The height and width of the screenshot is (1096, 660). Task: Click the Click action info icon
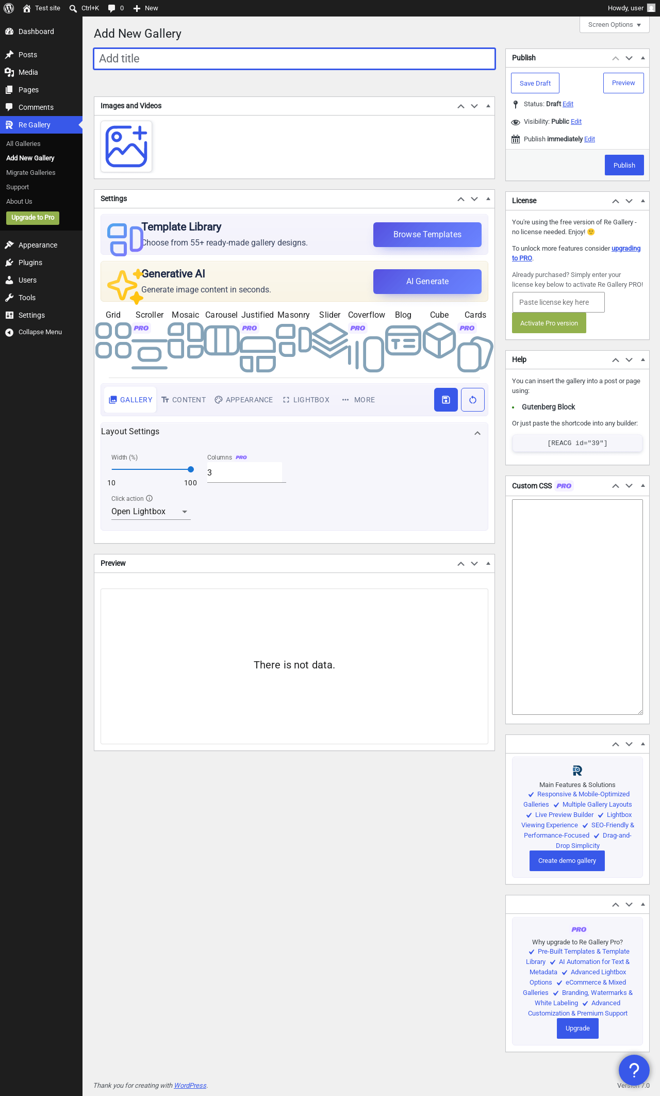coord(150,498)
